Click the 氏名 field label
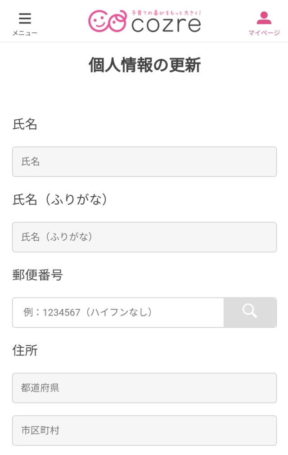288x455 pixels. tap(25, 124)
